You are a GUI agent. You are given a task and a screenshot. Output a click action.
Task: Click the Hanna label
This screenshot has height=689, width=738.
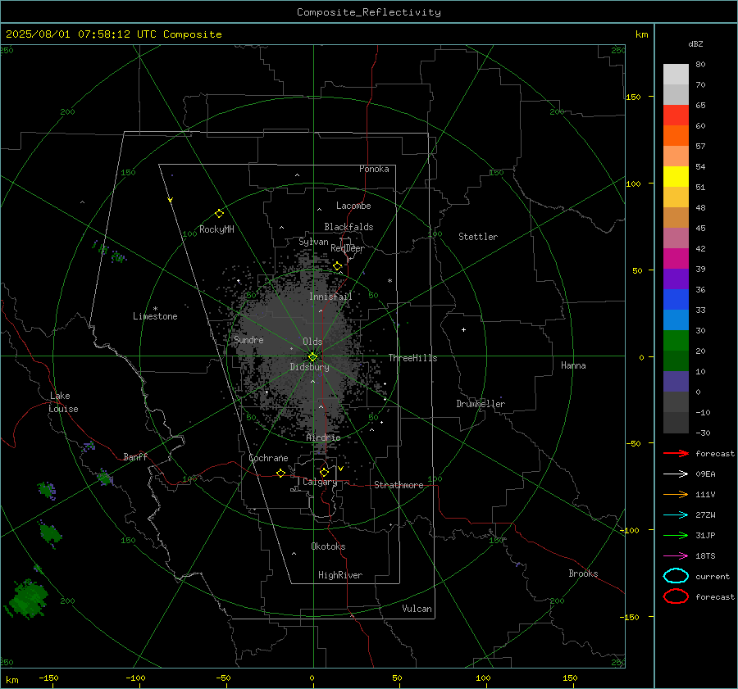573,365
